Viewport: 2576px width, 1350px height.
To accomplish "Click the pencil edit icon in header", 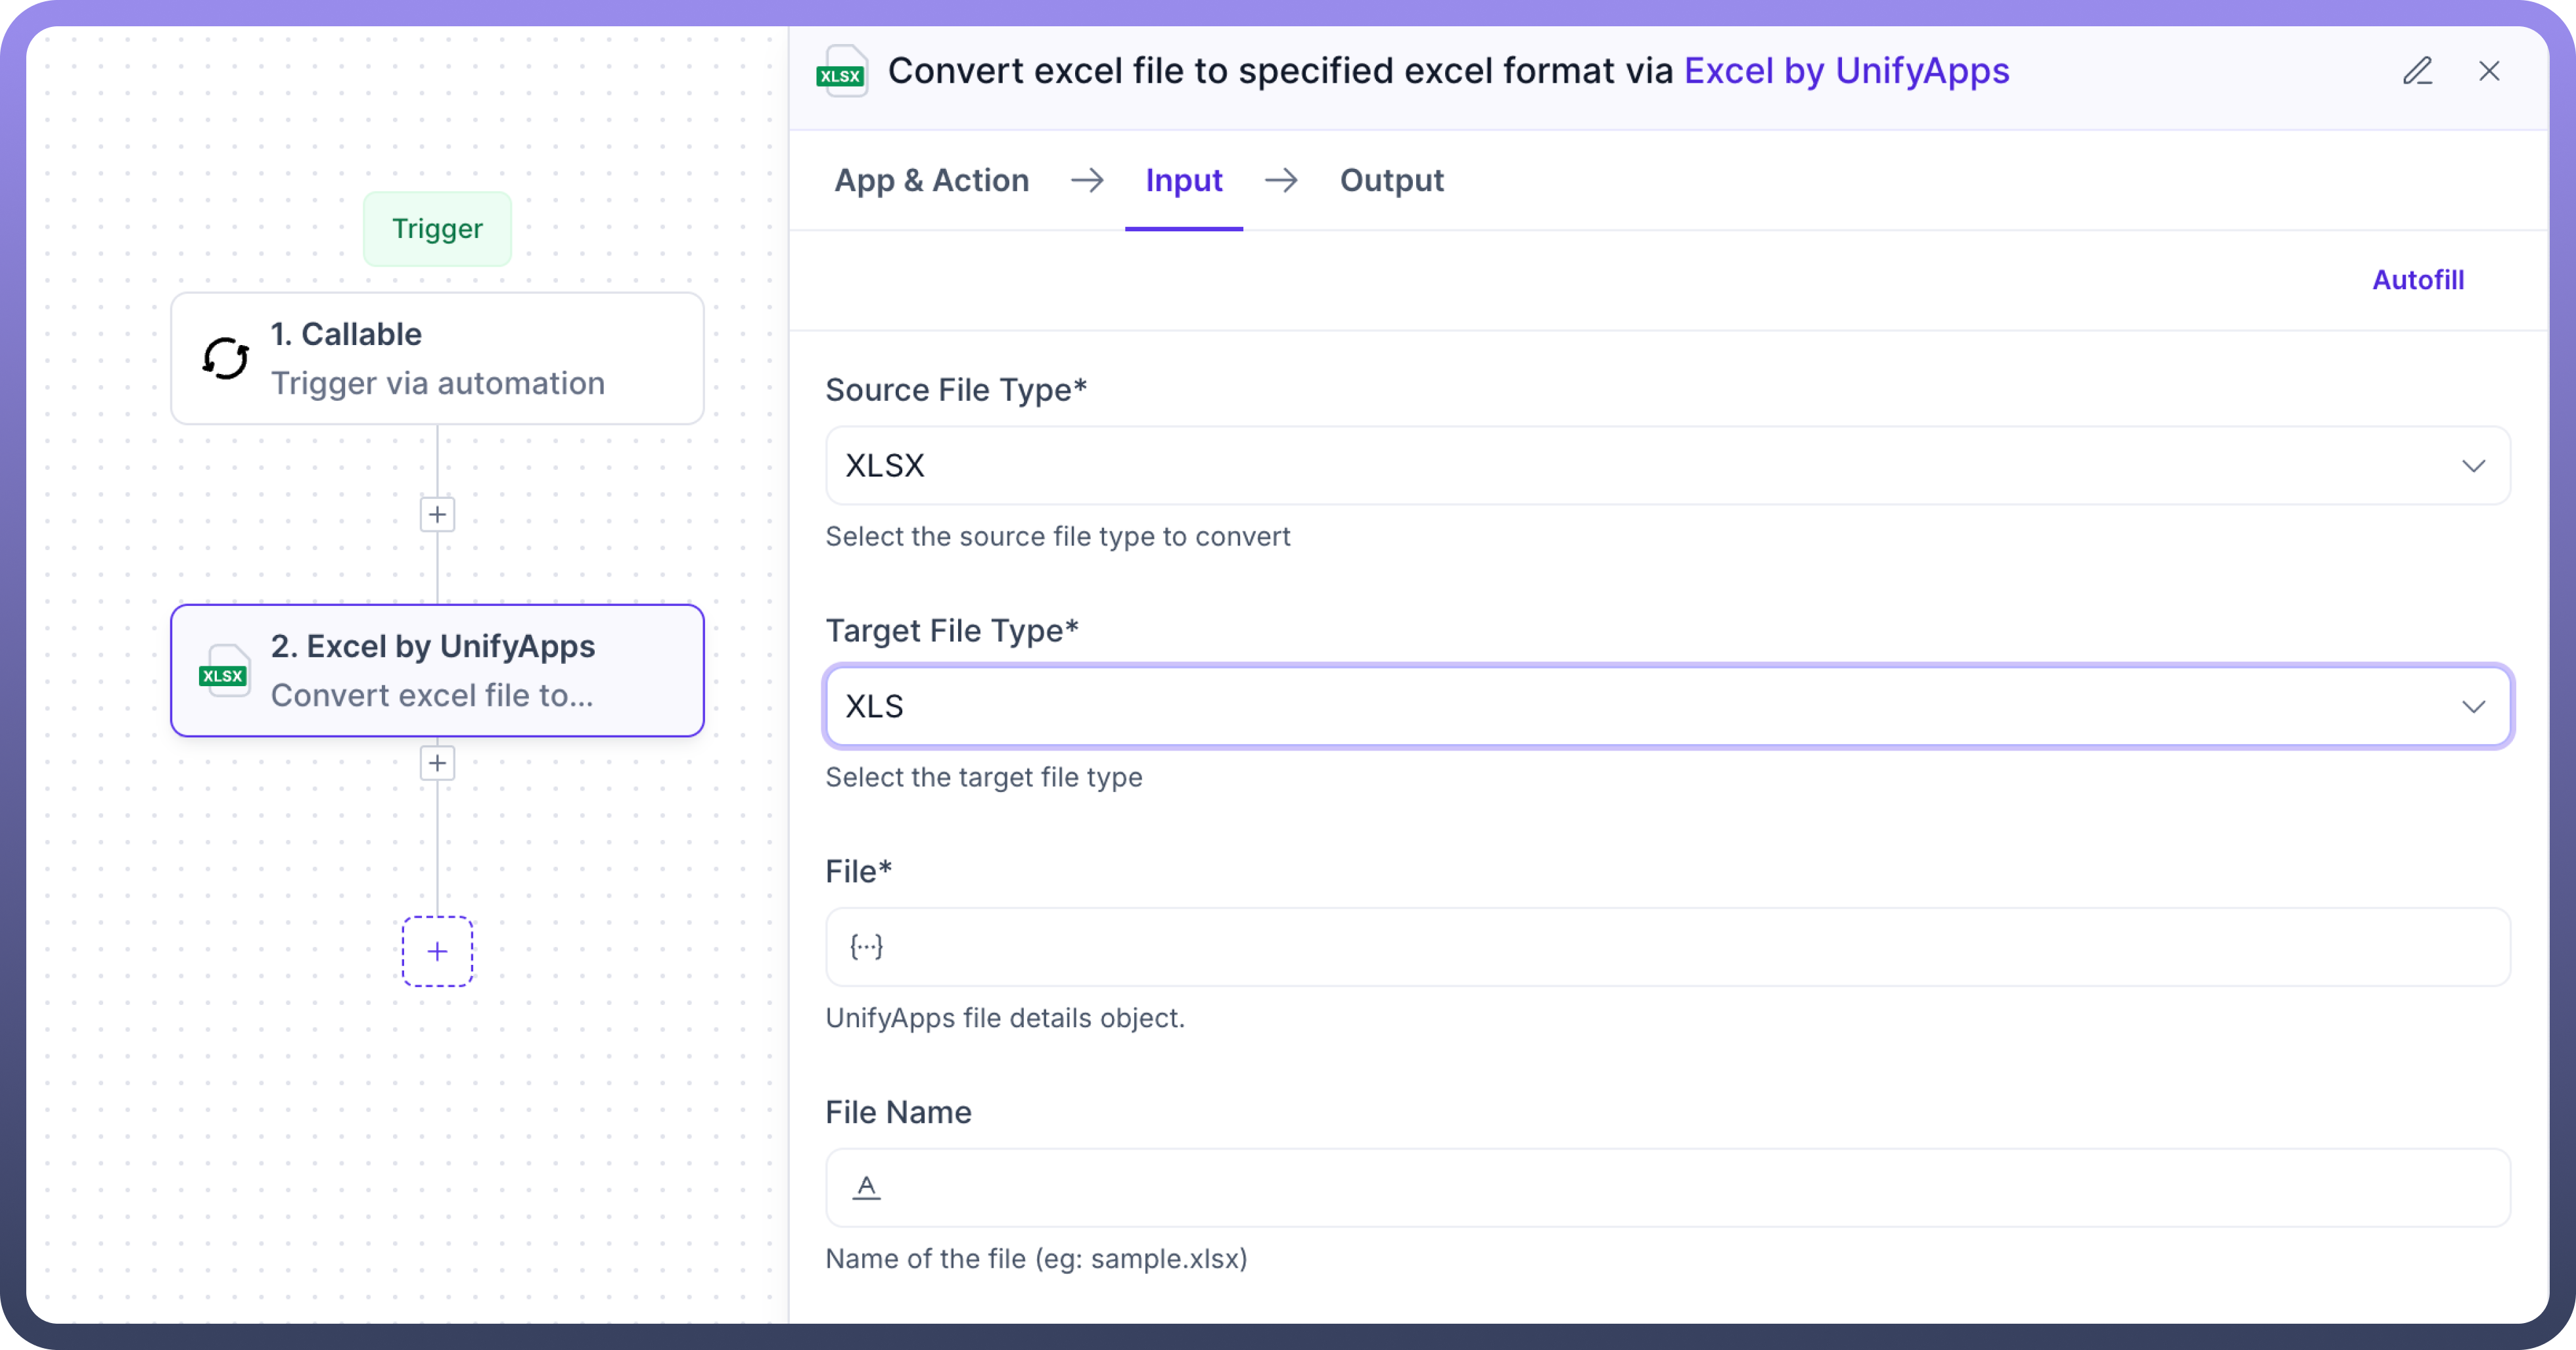I will 2417,71.
